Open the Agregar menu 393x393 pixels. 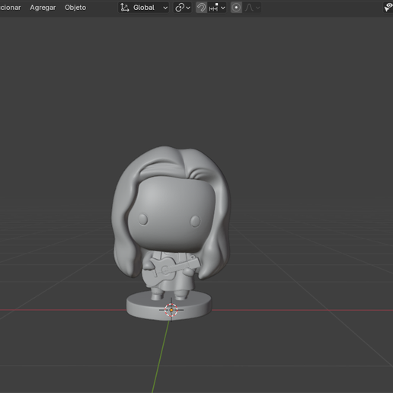[x=43, y=8]
